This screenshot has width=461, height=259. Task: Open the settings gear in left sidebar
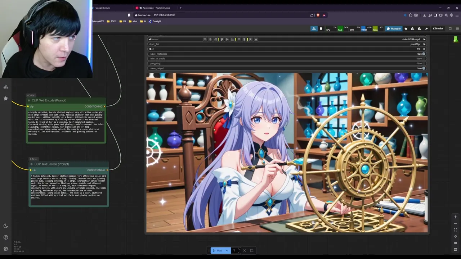pyautogui.click(x=6, y=249)
